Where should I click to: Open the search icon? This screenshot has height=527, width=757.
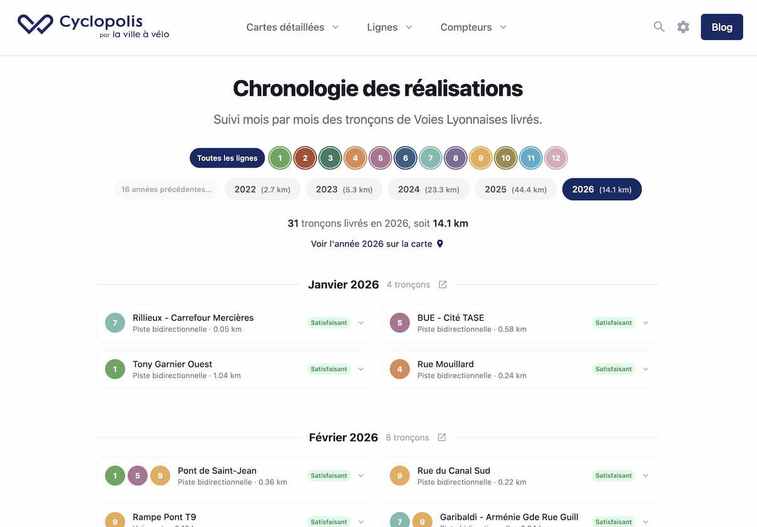[659, 27]
